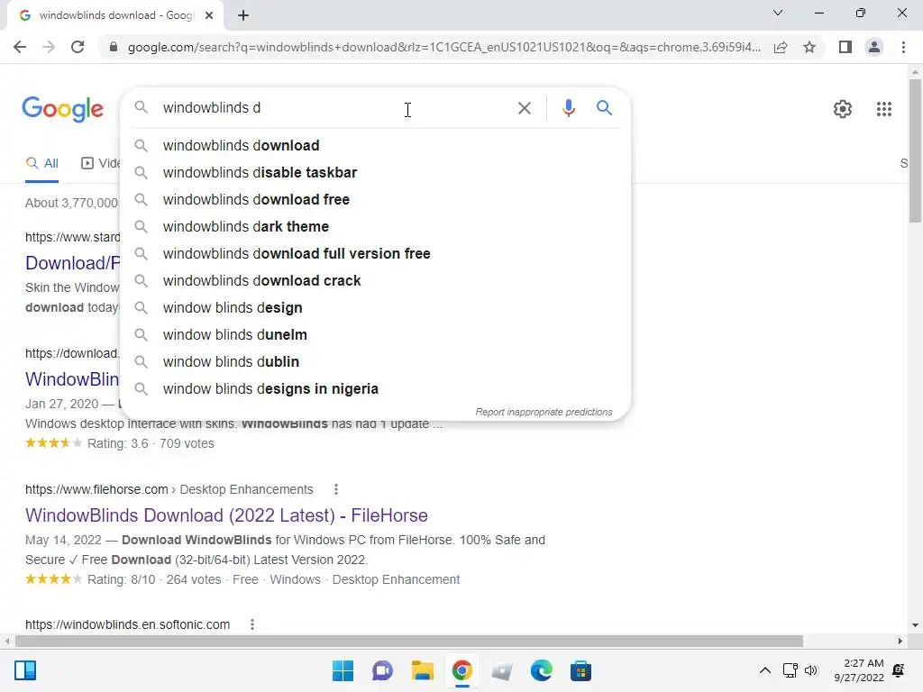Screen dimensions: 923x692
Task: Bookmark this tab with the star
Action: point(809,47)
